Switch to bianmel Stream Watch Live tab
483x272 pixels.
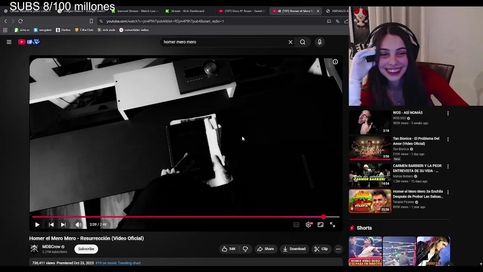135,11
